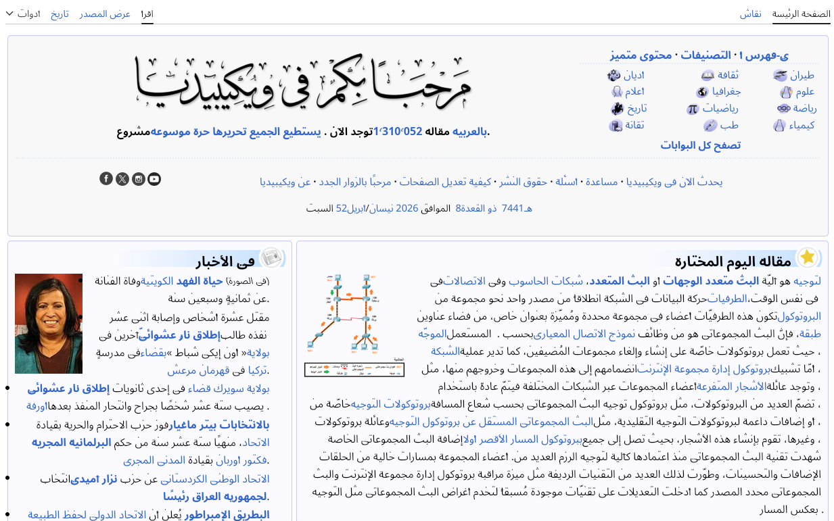
Task: Click the history (تاريخ) horseman icon
Action: [617, 108]
